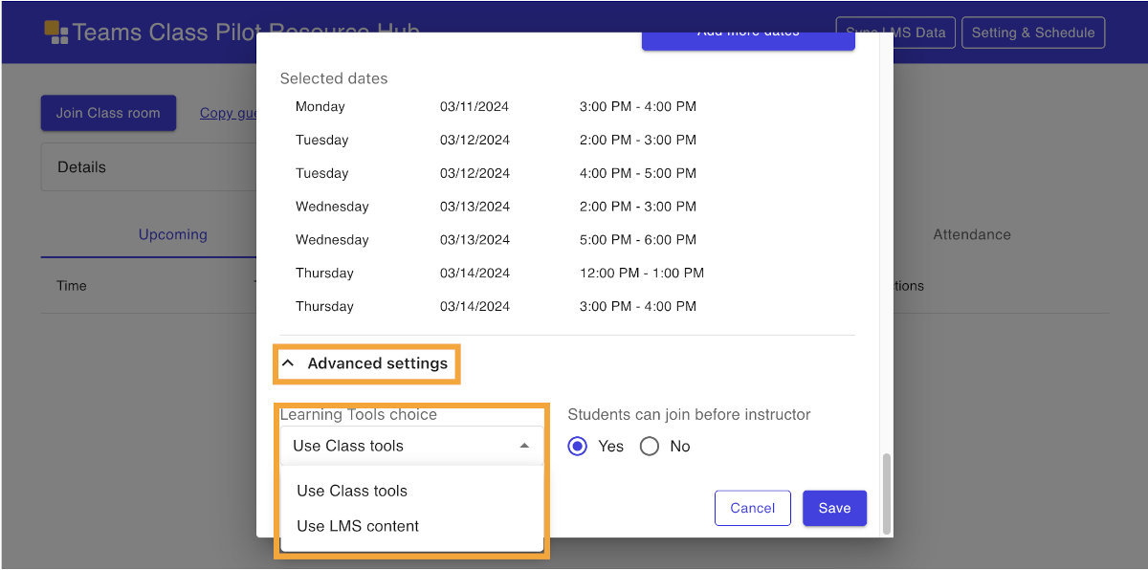Screen dimensions: 1148x570
Task: Choose the Use Class tools option
Action: (x=352, y=491)
